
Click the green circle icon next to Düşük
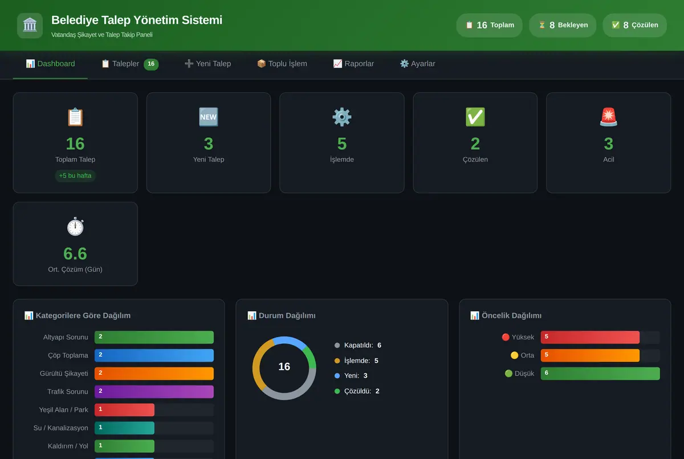click(509, 374)
